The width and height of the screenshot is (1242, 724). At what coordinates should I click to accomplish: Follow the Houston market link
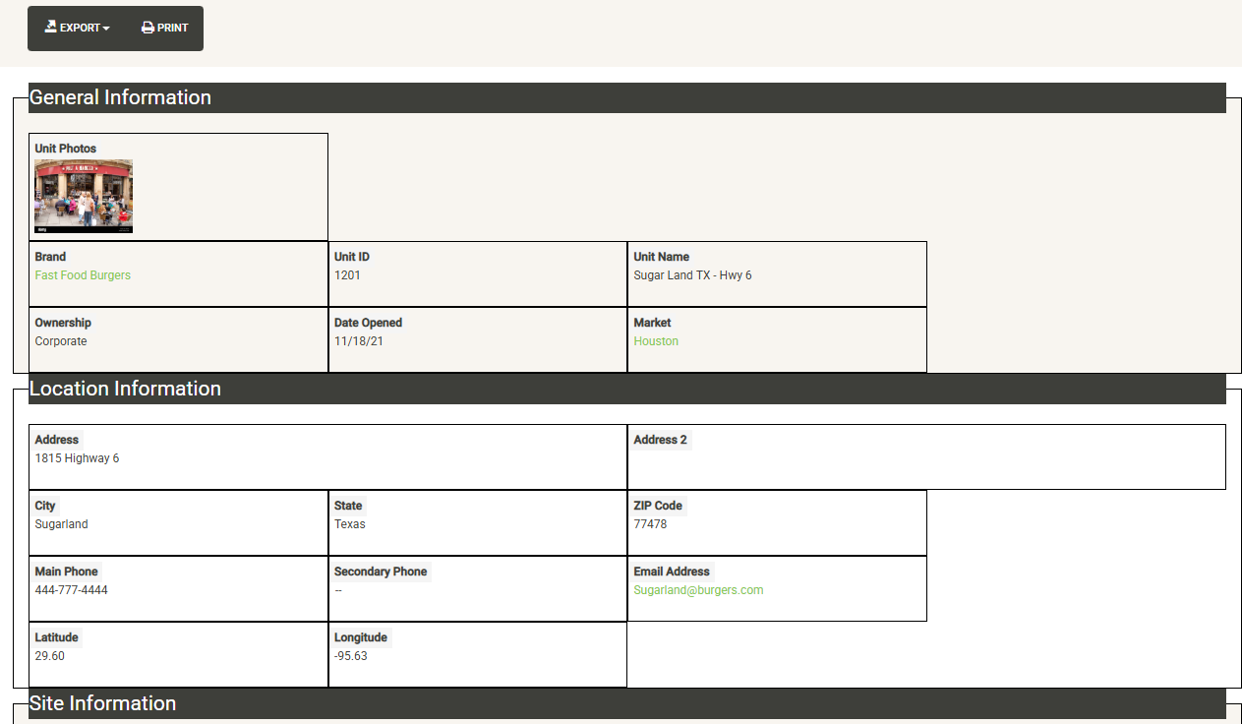point(656,341)
